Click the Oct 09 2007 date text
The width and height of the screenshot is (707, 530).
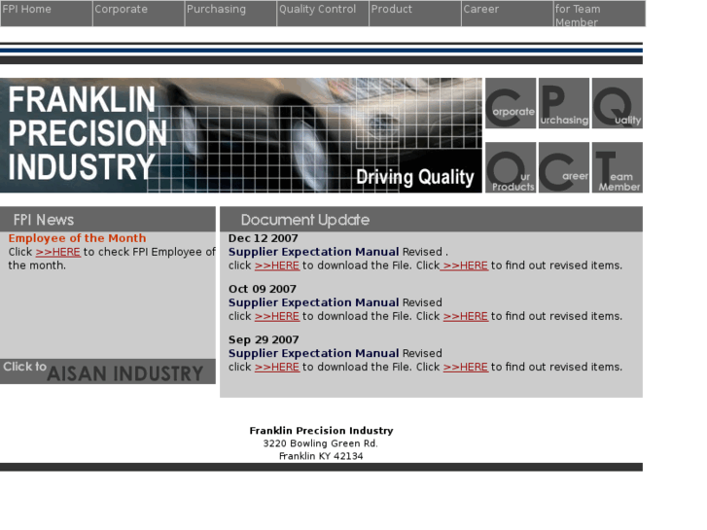click(x=263, y=289)
